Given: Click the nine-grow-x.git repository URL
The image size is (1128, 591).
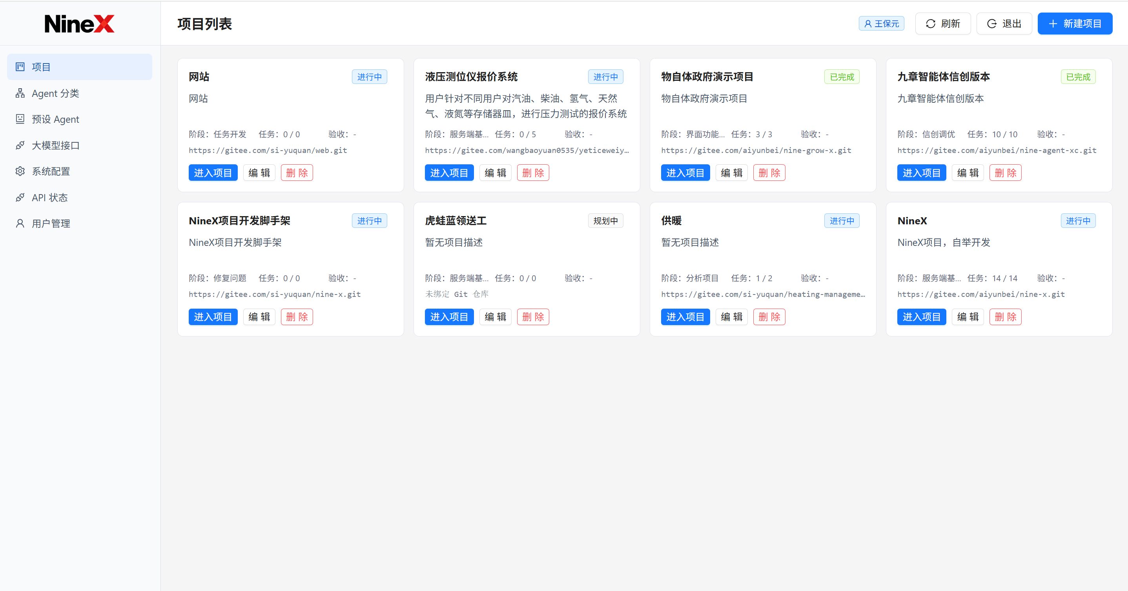Looking at the screenshot, I should click(x=756, y=150).
